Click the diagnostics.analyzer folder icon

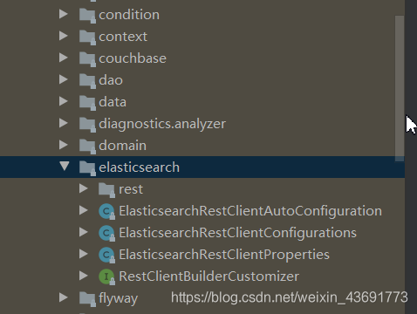pos(87,124)
